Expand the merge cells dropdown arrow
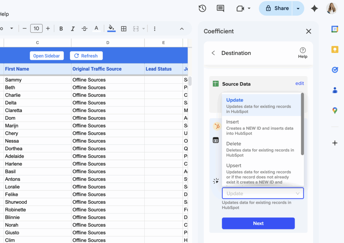Screen dimensions: 344x243 coord(143,28)
